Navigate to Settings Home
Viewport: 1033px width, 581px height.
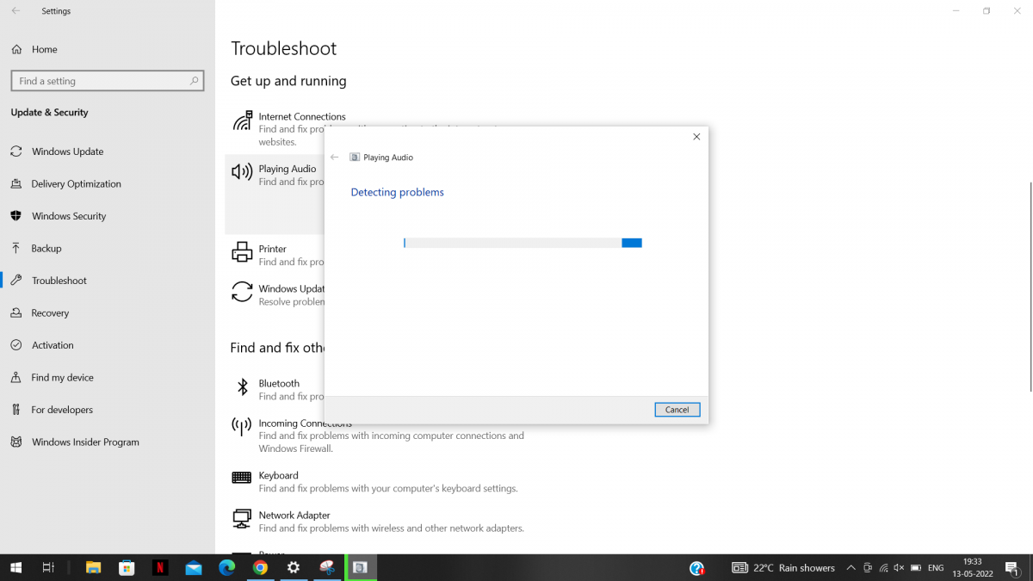click(41, 49)
